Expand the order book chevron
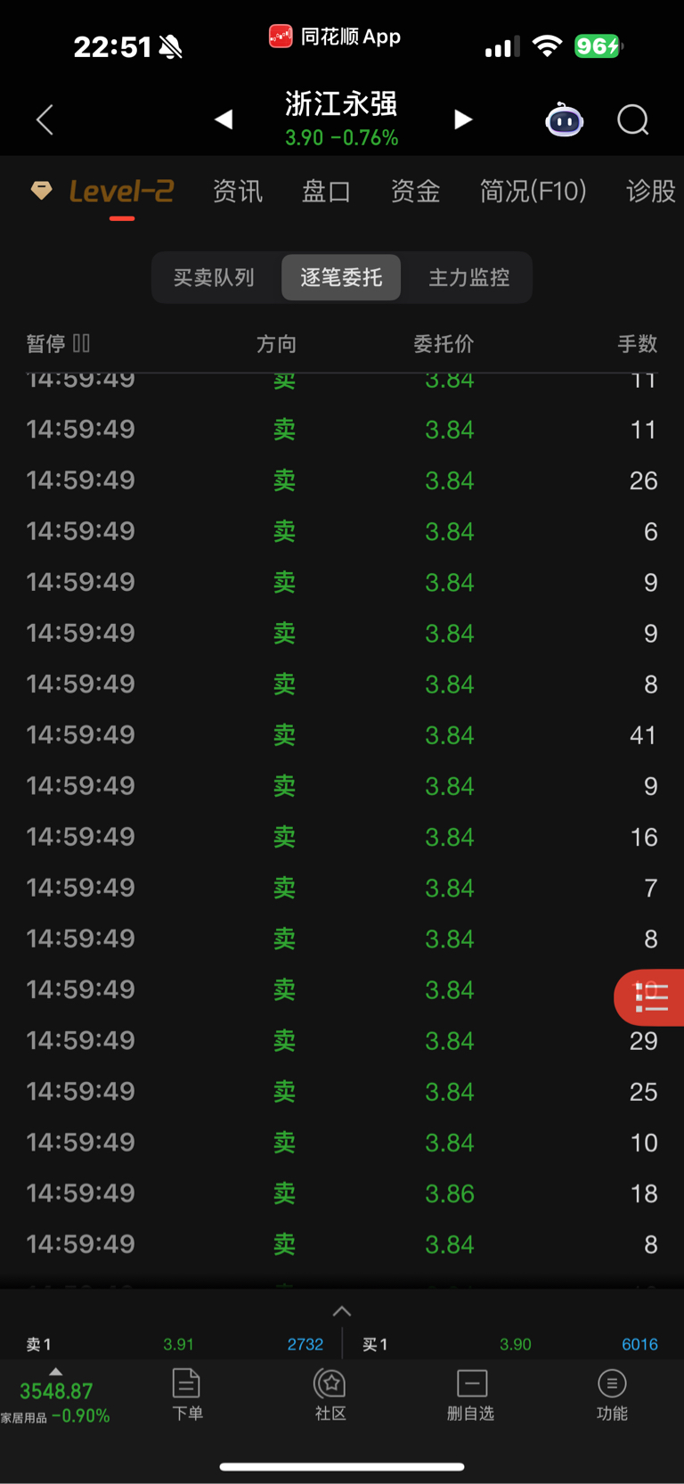 point(342,1311)
